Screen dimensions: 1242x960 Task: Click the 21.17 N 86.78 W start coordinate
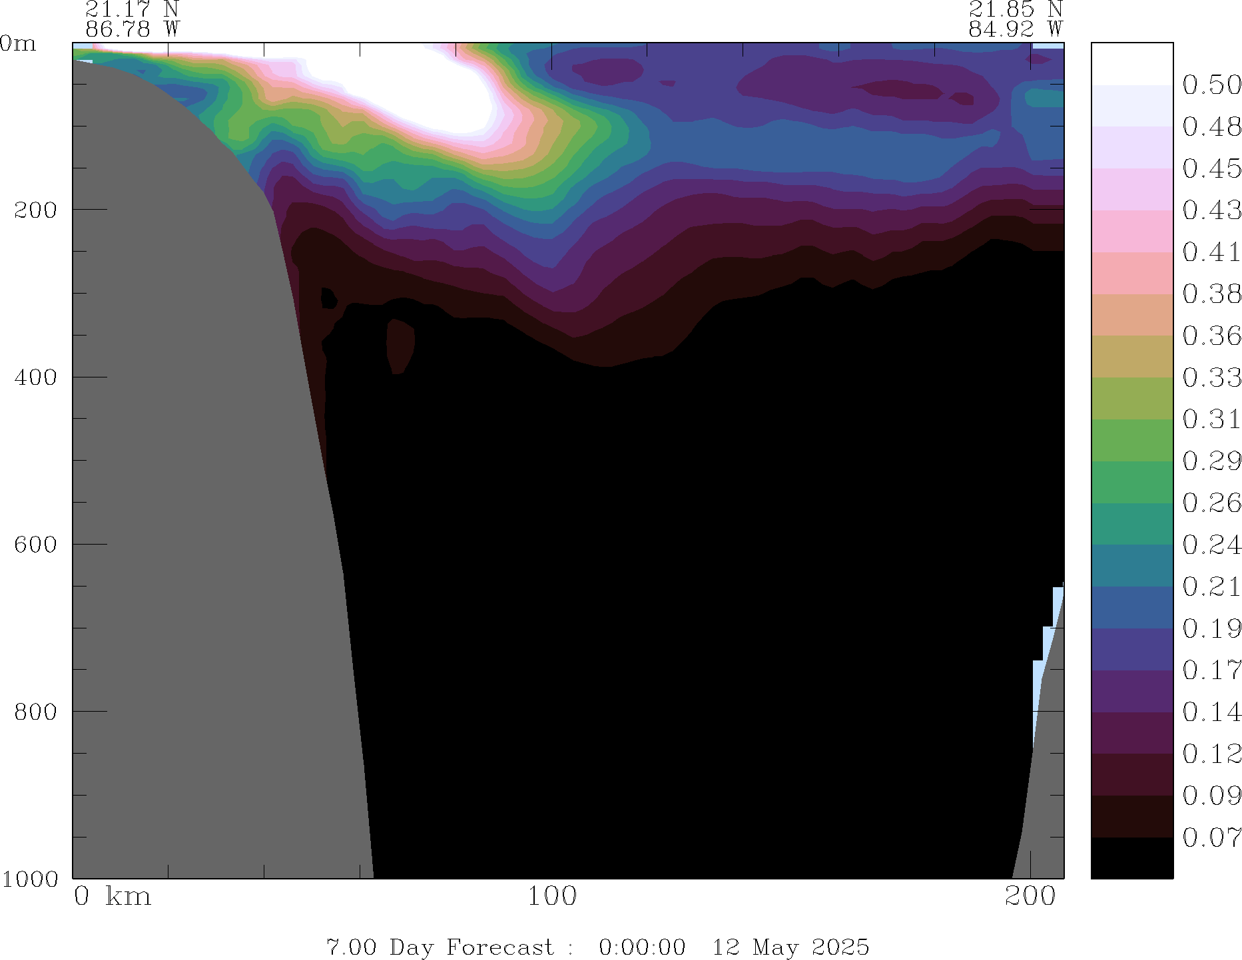[132, 19]
